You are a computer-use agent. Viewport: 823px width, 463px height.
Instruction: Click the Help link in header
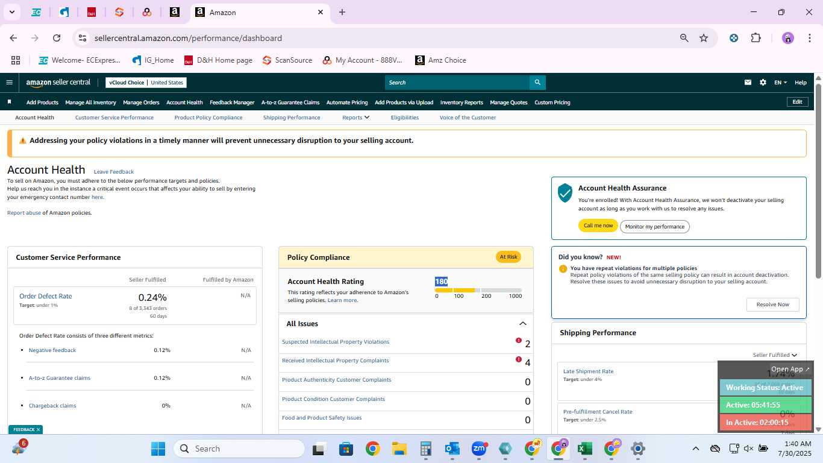[x=801, y=83]
